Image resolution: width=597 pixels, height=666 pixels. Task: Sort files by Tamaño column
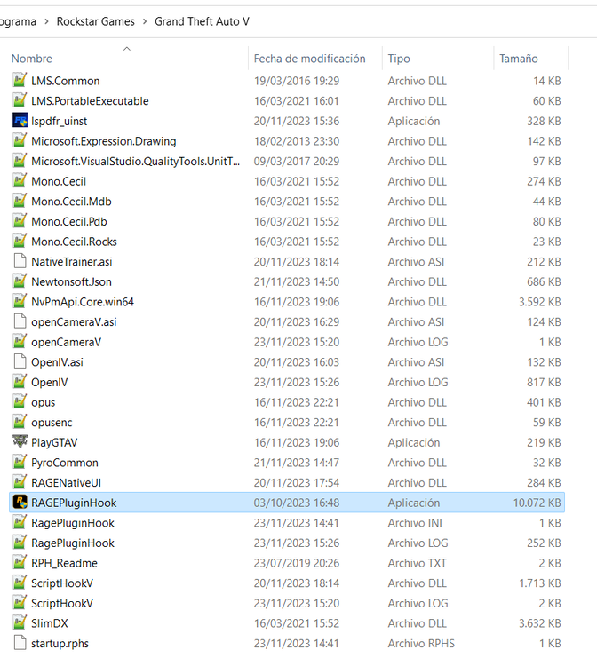[x=519, y=59]
